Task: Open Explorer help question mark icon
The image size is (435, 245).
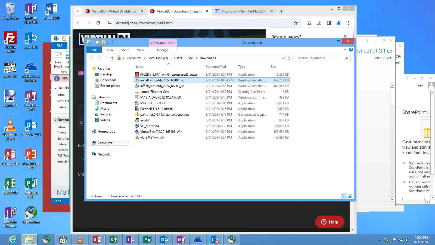Action: click(x=351, y=50)
